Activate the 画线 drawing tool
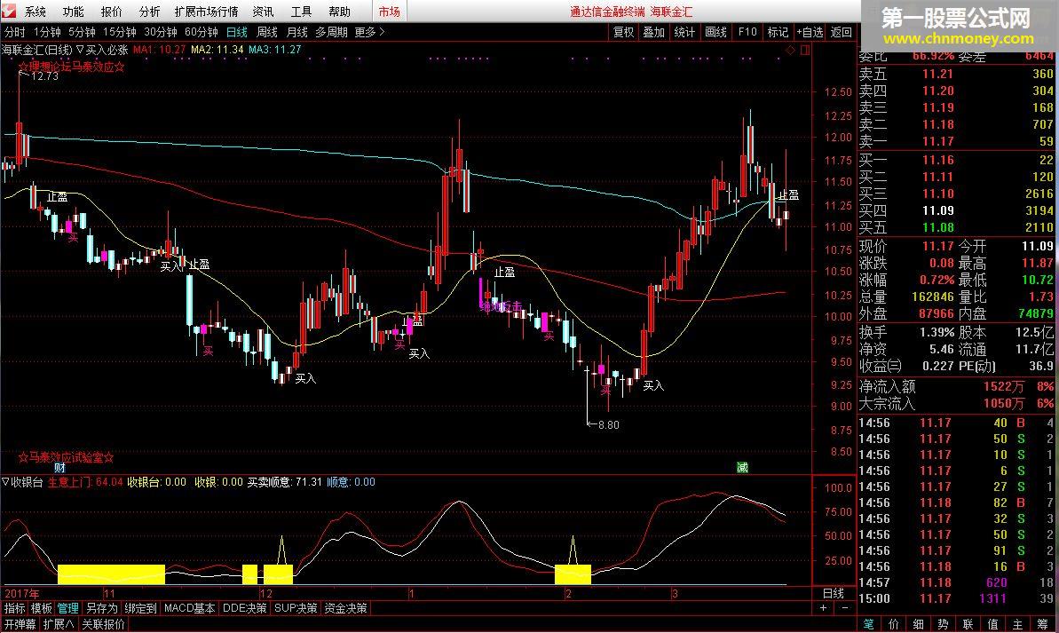This screenshot has width=1059, height=633. pos(715,32)
